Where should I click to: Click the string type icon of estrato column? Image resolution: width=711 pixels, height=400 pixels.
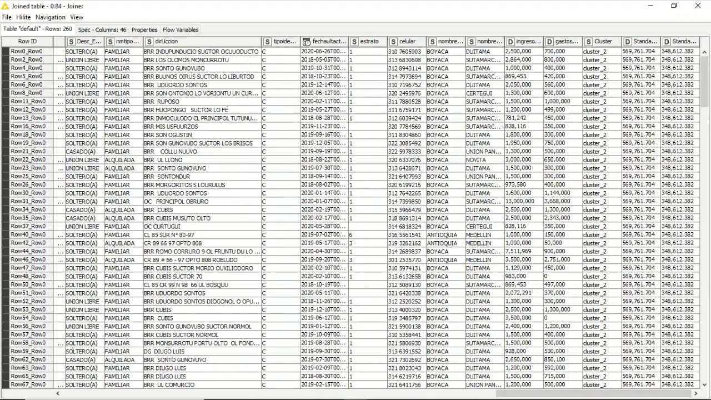[354, 42]
